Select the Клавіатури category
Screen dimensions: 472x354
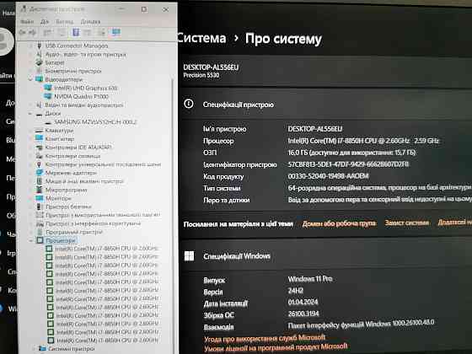tap(59, 131)
